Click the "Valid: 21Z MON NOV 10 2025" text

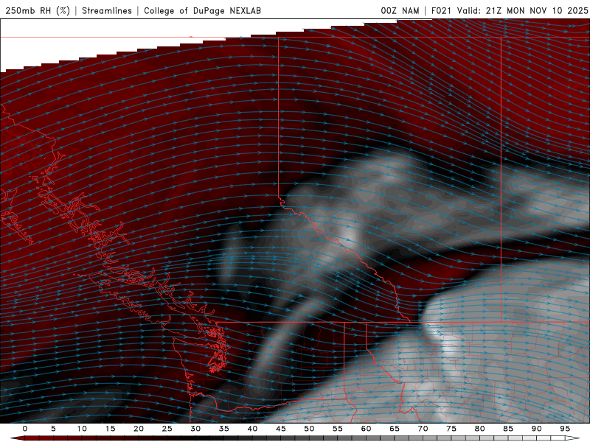point(522,10)
